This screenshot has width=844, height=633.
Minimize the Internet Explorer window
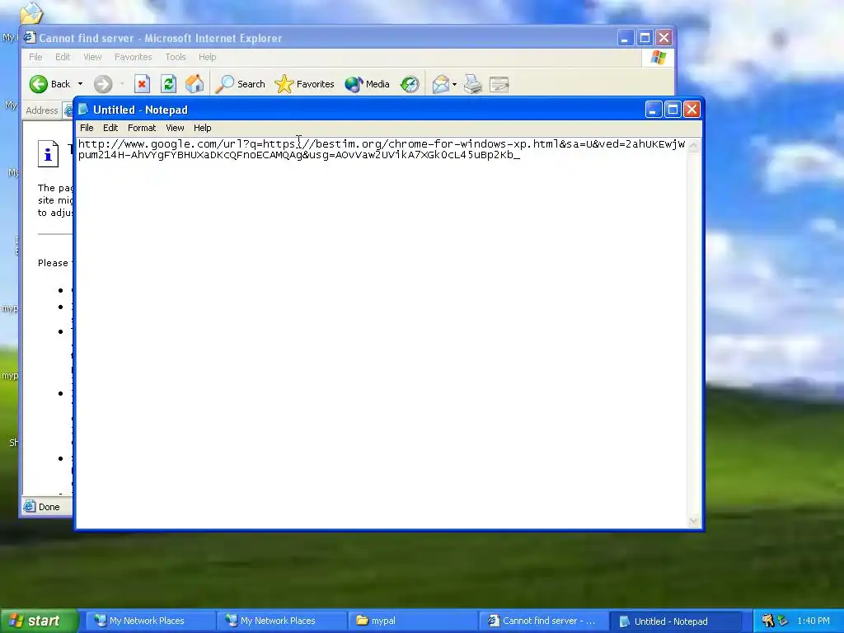[x=625, y=38]
